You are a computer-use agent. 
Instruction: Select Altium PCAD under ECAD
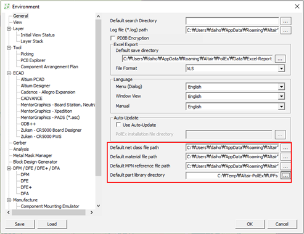pyautogui.click(x=33, y=79)
